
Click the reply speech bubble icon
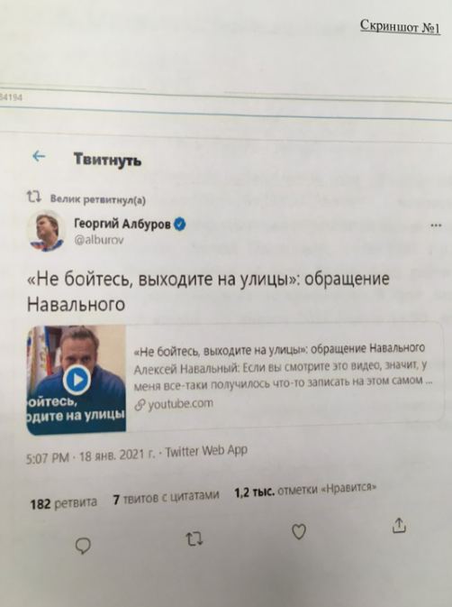[x=83, y=546]
